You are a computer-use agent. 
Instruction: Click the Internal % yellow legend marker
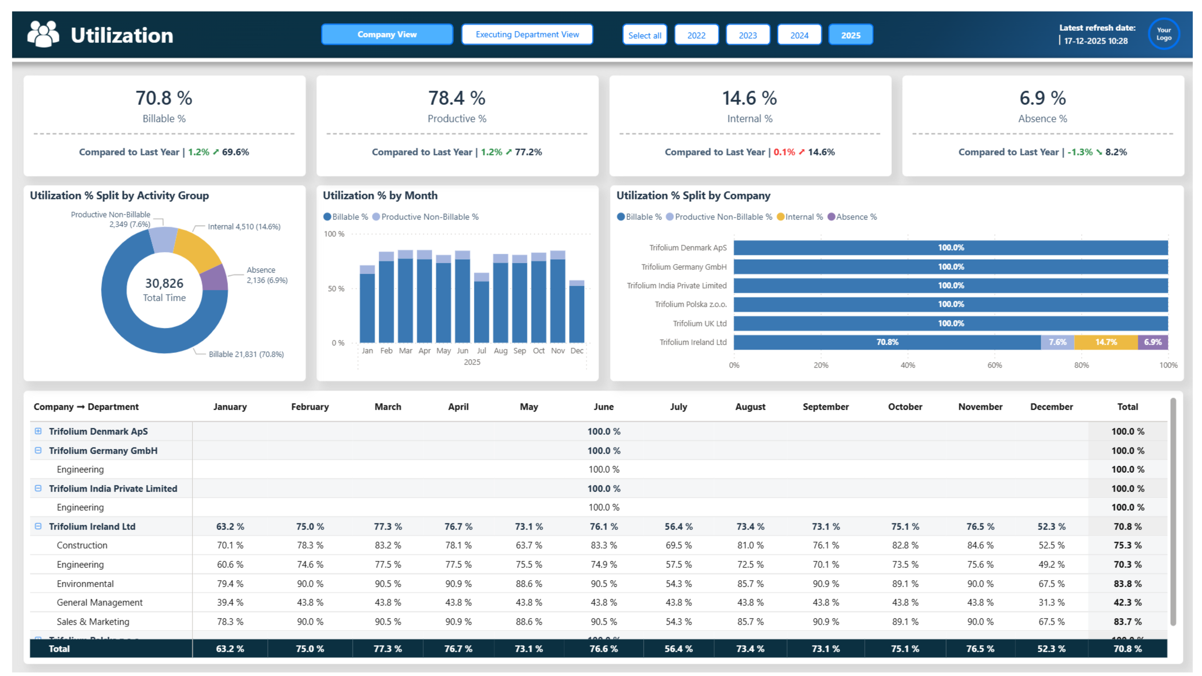[780, 217]
